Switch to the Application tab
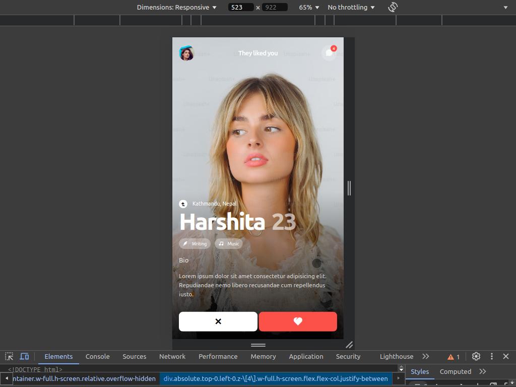 click(x=306, y=356)
